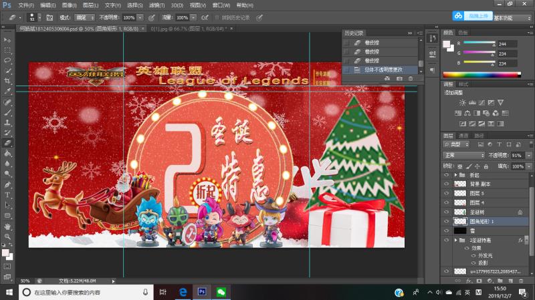
Task: Open the 窗口(W) menu
Action: (x=221, y=5)
